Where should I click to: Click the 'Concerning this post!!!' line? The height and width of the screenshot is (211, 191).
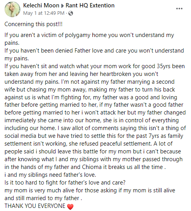pos(33,24)
